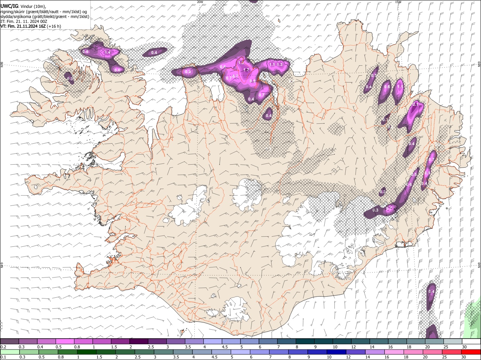This screenshot has width=481, height=360.
Task: Select the bright red swatch at 30, lower legend
Action: coord(470,352)
